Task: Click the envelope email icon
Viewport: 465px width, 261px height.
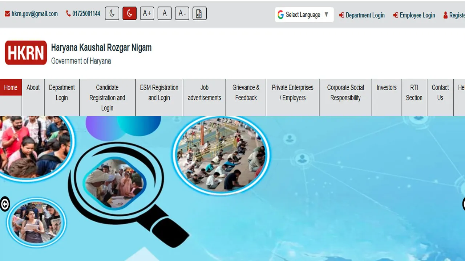Action: click(x=7, y=14)
